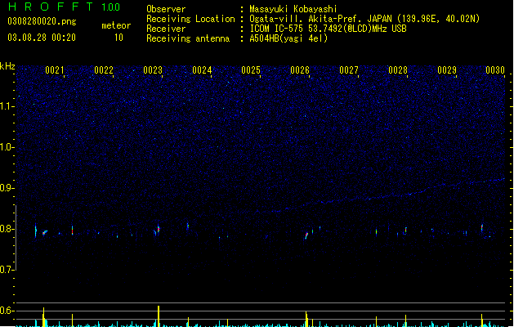Image resolution: width=514 pixels, height=327 pixels.
Task: Click the observer name Masayuki Kobayashi
Action: (293, 9)
